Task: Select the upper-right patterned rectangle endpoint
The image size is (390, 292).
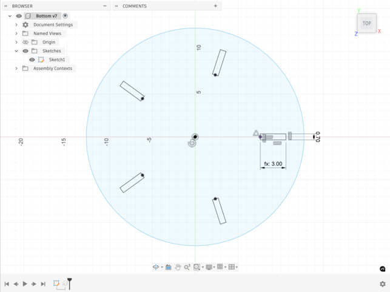Action: coord(215,75)
